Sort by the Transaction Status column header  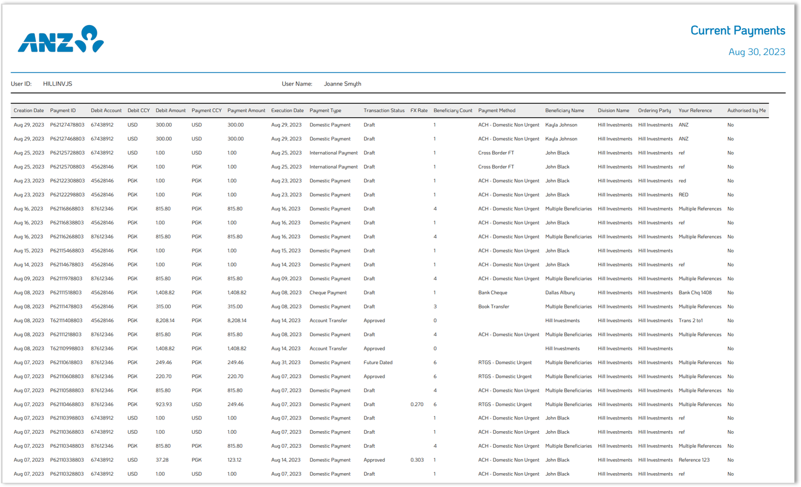(384, 111)
